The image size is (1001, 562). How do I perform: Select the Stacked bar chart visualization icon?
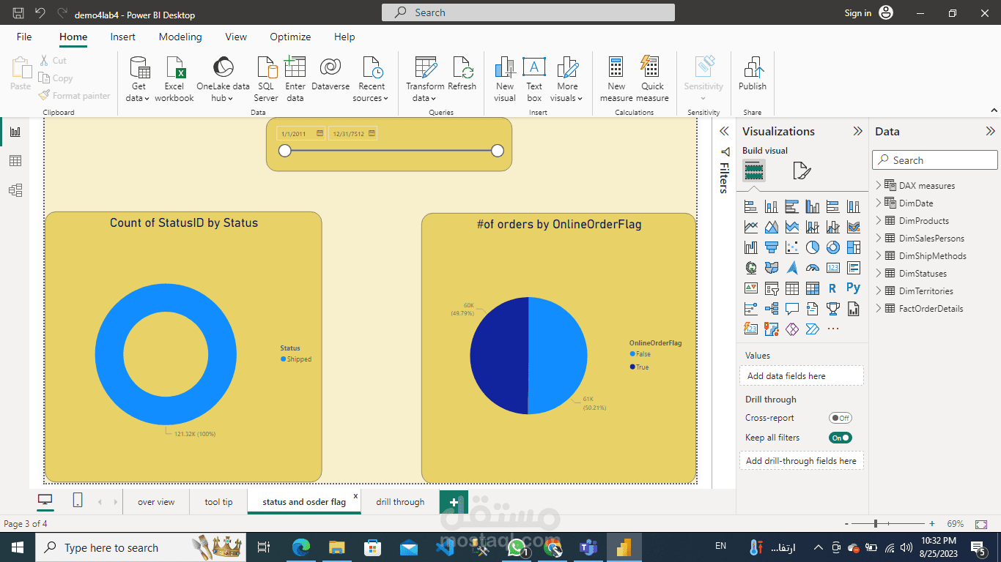(x=750, y=206)
